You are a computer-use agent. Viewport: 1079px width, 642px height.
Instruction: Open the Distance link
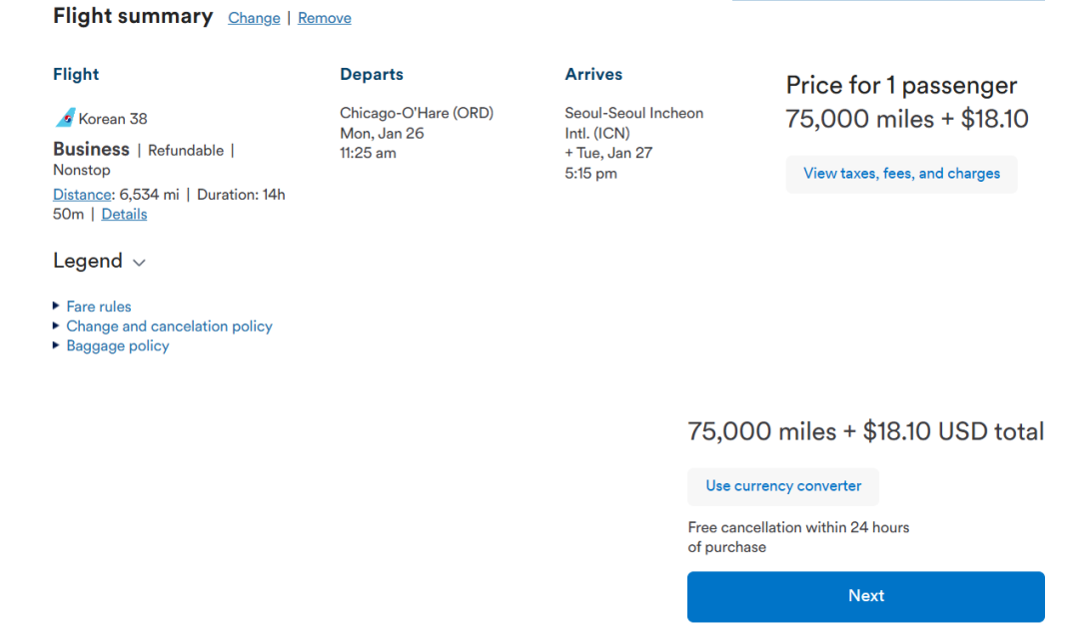point(82,195)
